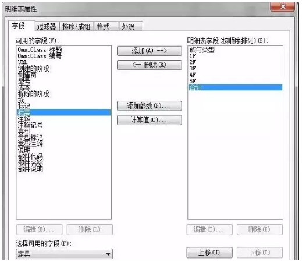This screenshot has width=302, height=262.
Task: Click the 删除(L) button under available fields
Action: [x=90, y=229]
